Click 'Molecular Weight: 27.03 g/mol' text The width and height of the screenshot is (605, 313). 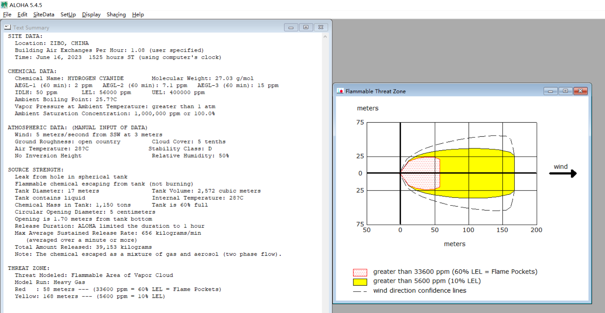(203, 78)
